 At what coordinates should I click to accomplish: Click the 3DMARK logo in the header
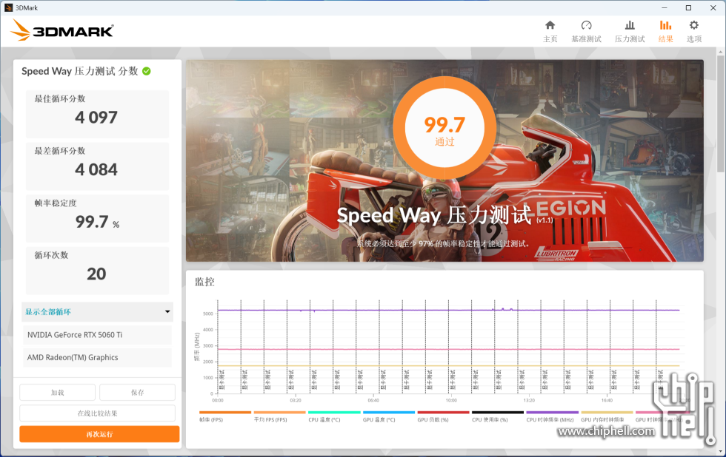pyautogui.click(x=61, y=30)
